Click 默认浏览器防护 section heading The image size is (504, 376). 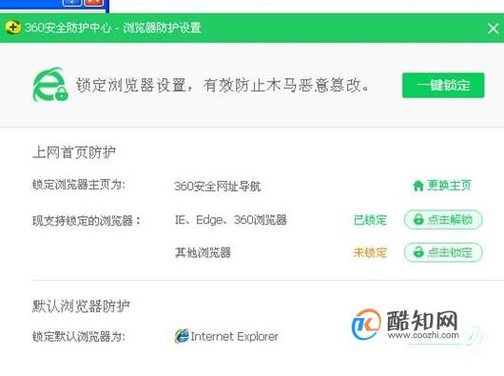click(x=81, y=306)
